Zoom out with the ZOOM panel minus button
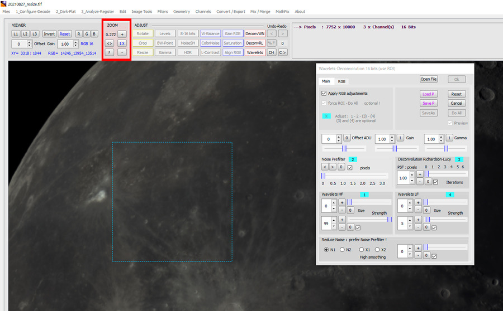 122,52
